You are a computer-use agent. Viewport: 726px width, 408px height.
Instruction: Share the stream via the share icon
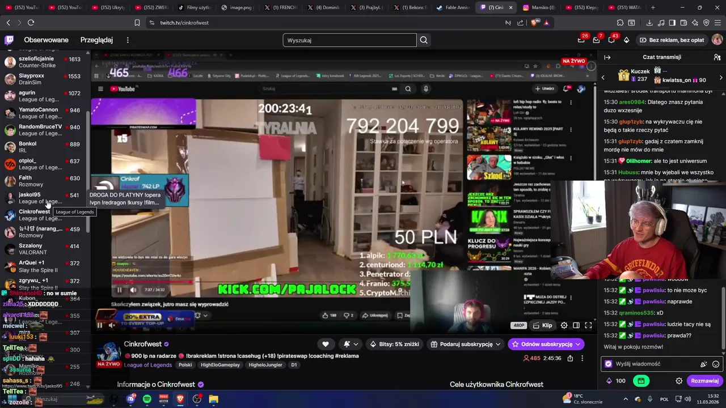570,358
